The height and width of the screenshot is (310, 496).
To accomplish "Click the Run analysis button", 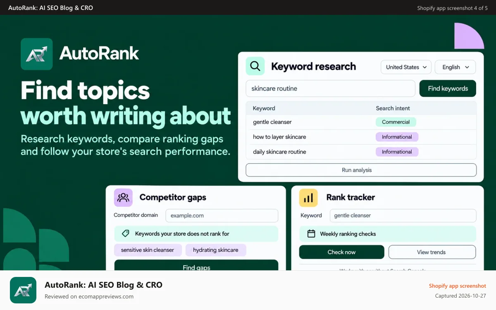I will (361, 170).
